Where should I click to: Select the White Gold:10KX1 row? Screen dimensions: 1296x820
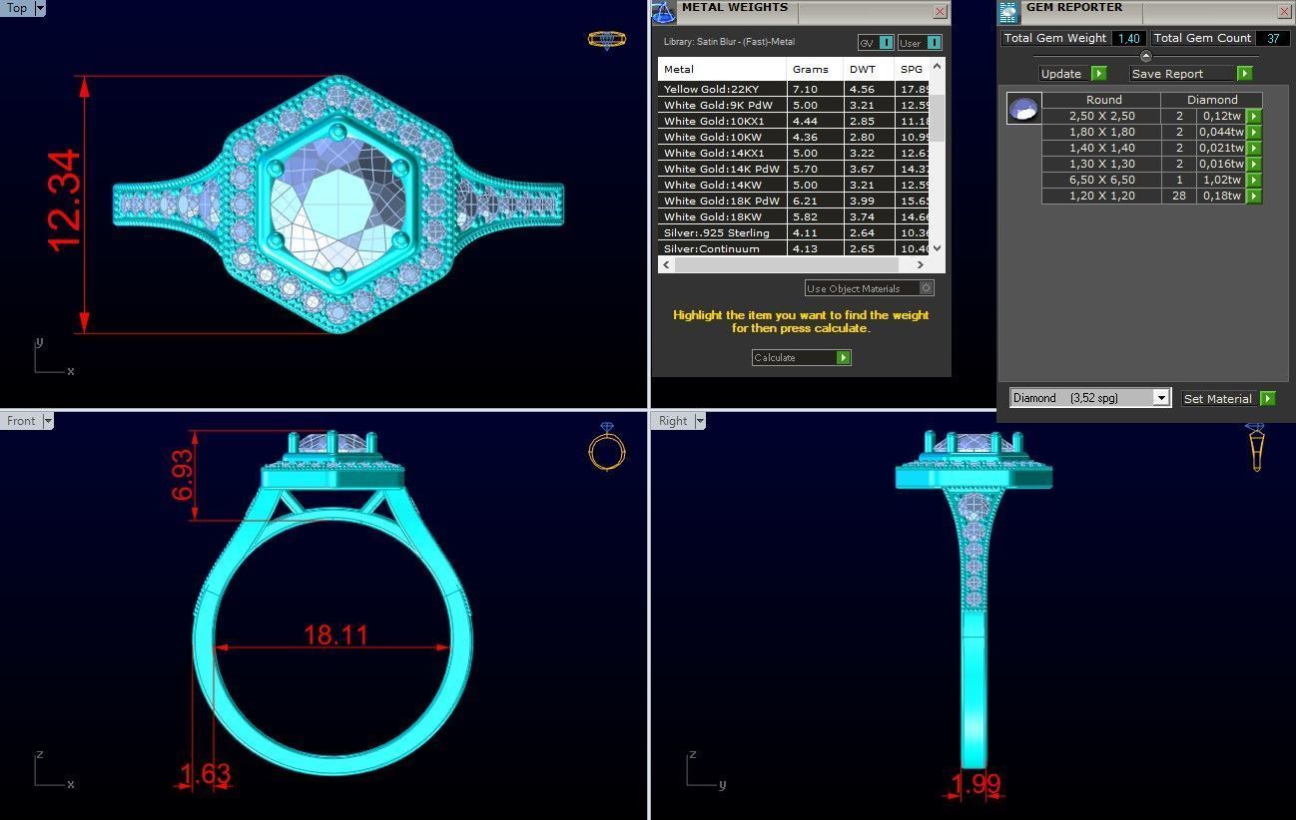(x=793, y=121)
